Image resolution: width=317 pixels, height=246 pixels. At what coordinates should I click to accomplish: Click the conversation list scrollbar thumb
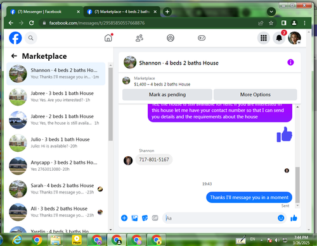(110, 104)
